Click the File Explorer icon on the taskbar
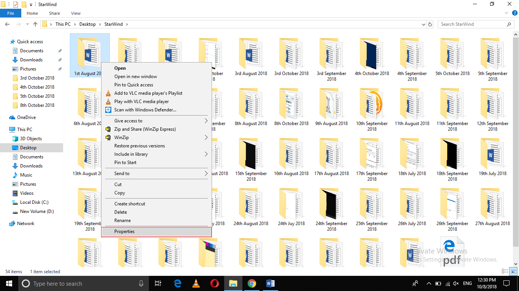 pyautogui.click(x=233, y=283)
